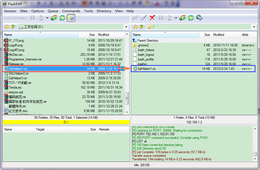Open the local transfer arrow dropdown
260x170 pixels.
click(47, 18)
